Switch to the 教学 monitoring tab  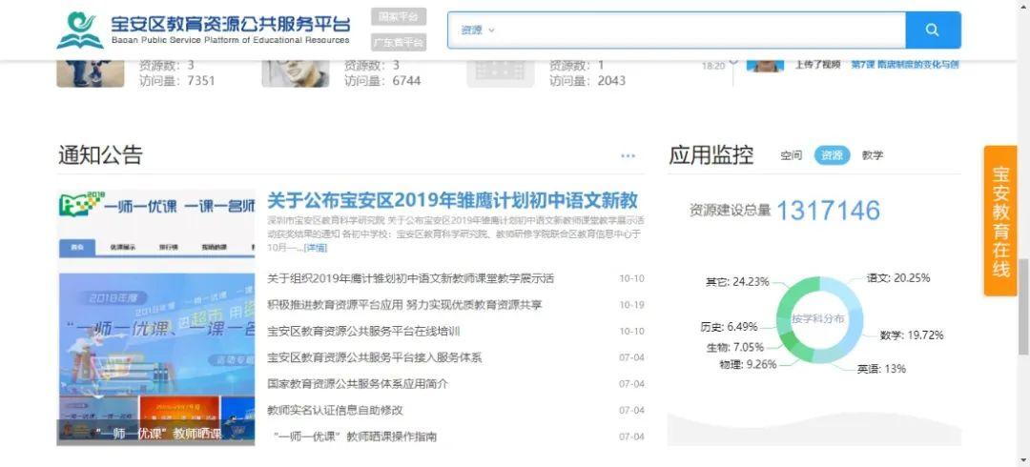[x=872, y=155]
